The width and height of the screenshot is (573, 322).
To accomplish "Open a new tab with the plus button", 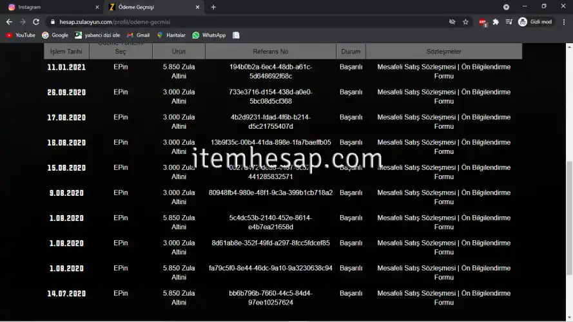I will (213, 7).
